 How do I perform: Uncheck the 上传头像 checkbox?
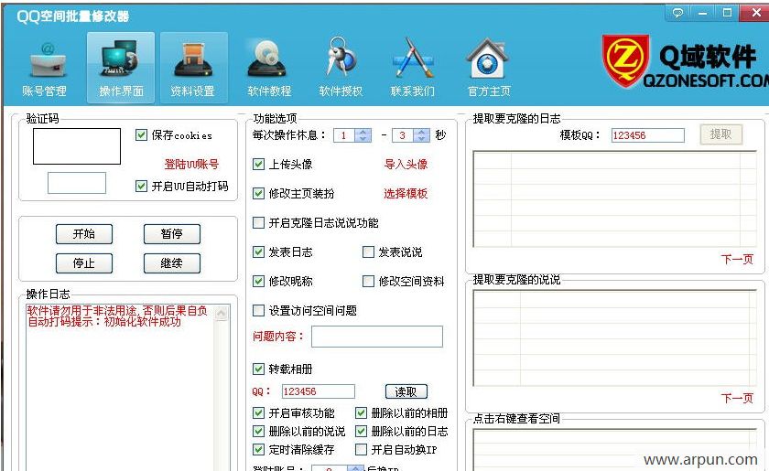[x=259, y=165]
